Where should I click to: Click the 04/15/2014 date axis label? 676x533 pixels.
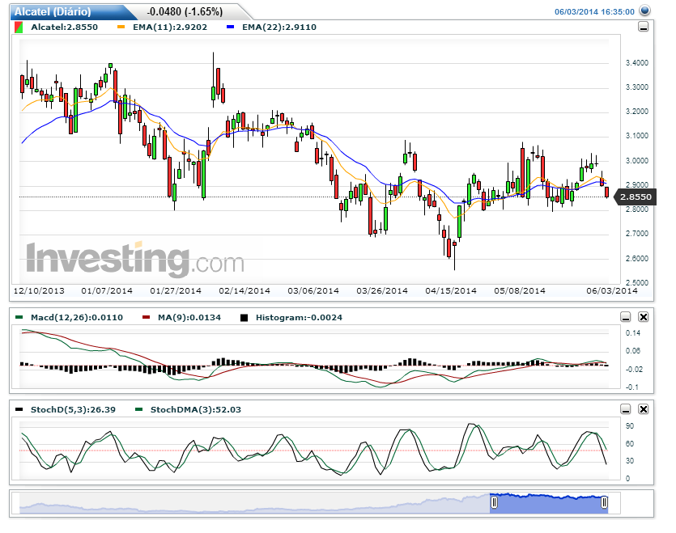(451, 291)
